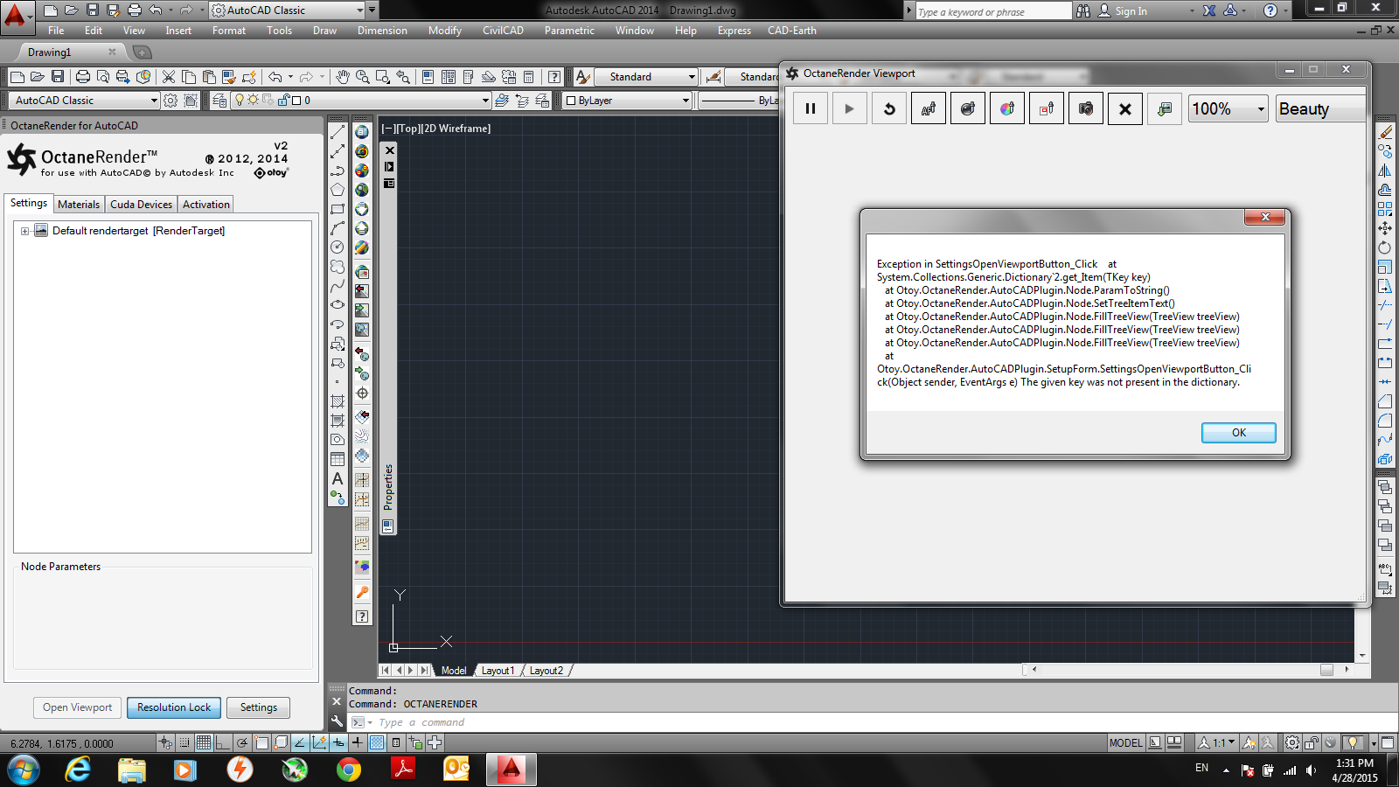Select the Zoom Realtime magnifier
Screen dimensions: 1399x787
click(363, 77)
